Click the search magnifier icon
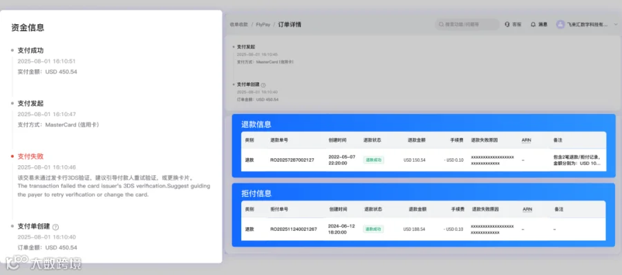Image resolution: width=622 pixels, height=275 pixels. click(x=441, y=24)
